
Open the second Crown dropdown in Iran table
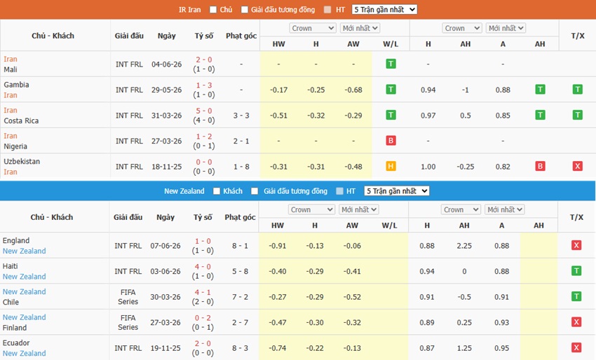point(462,28)
